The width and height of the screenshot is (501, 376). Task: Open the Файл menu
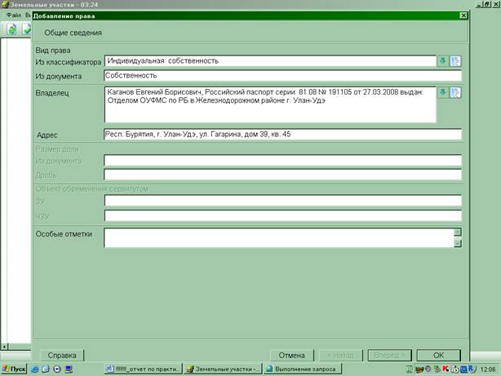pyautogui.click(x=13, y=15)
